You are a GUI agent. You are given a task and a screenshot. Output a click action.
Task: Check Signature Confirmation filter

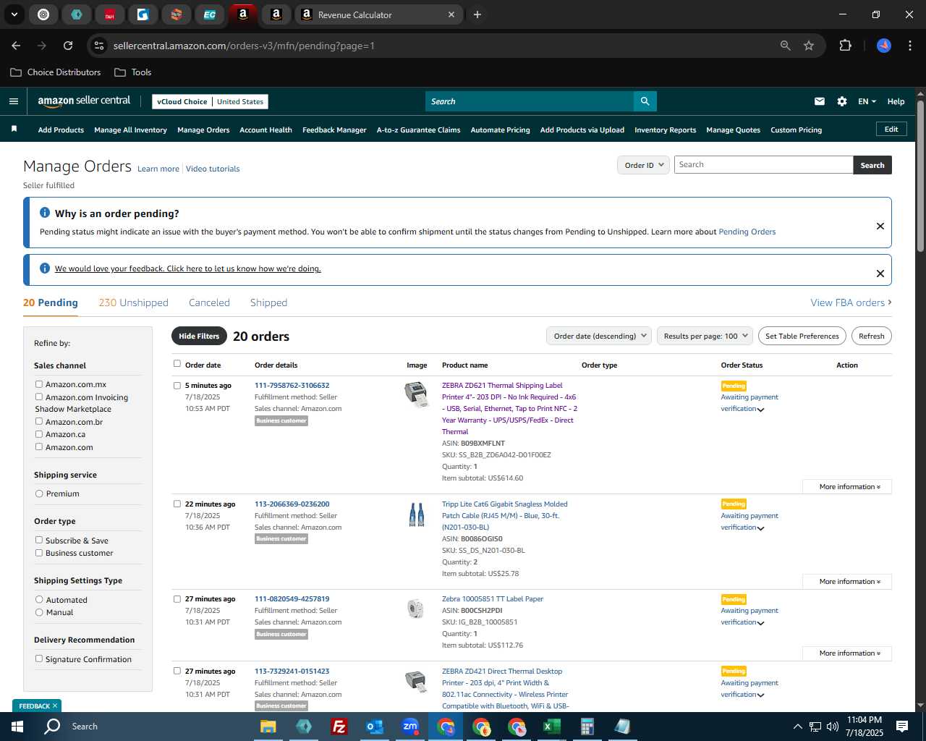click(x=39, y=659)
